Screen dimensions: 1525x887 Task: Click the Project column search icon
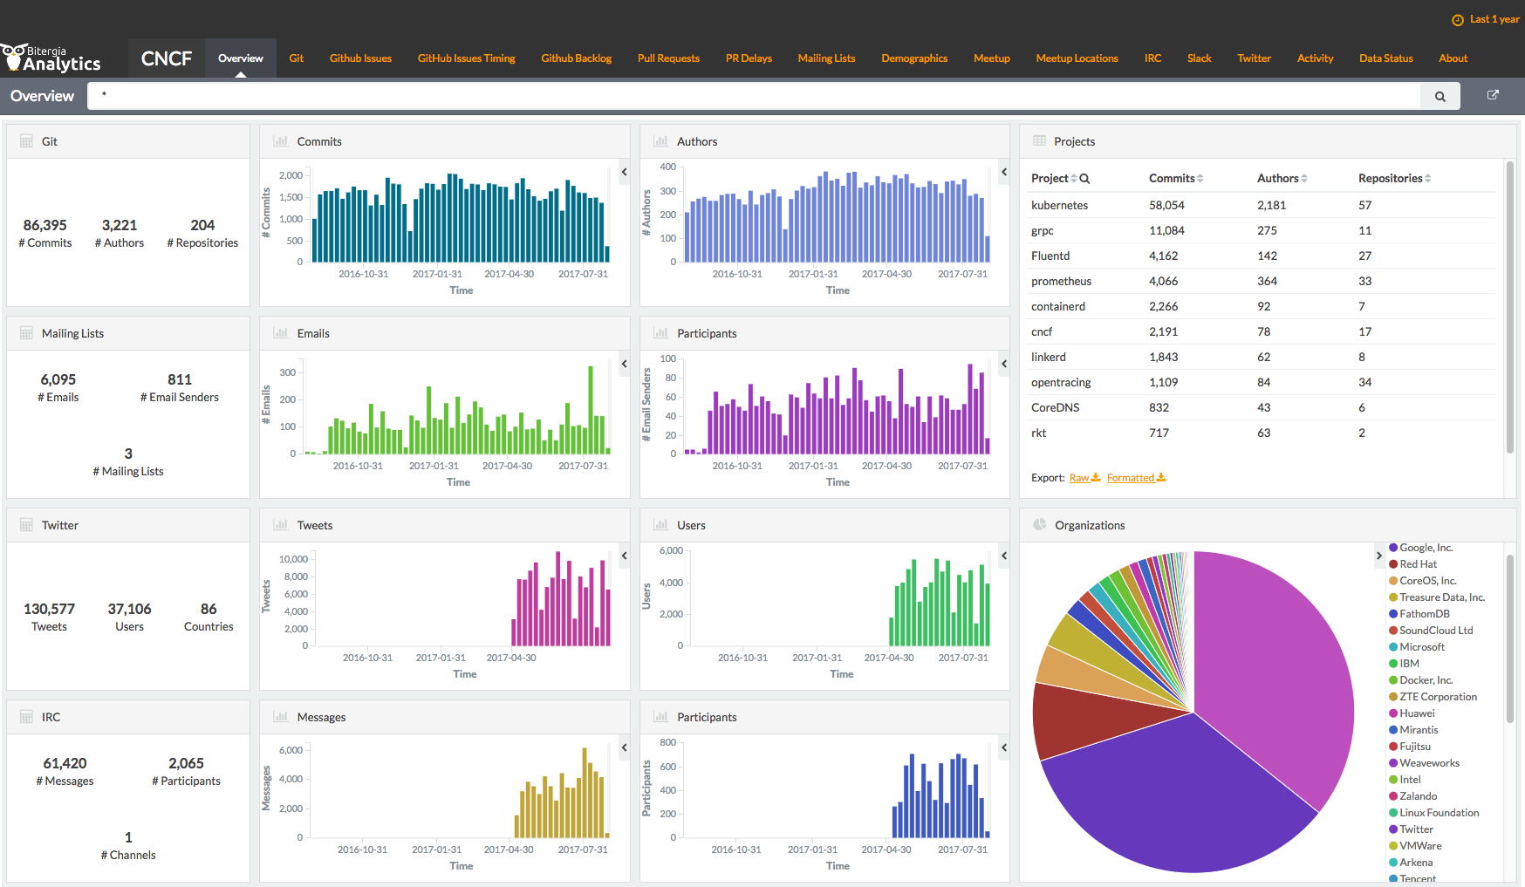tap(1084, 179)
